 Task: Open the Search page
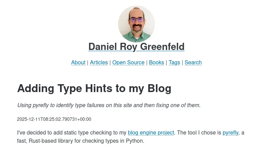pyautogui.click(x=193, y=62)
